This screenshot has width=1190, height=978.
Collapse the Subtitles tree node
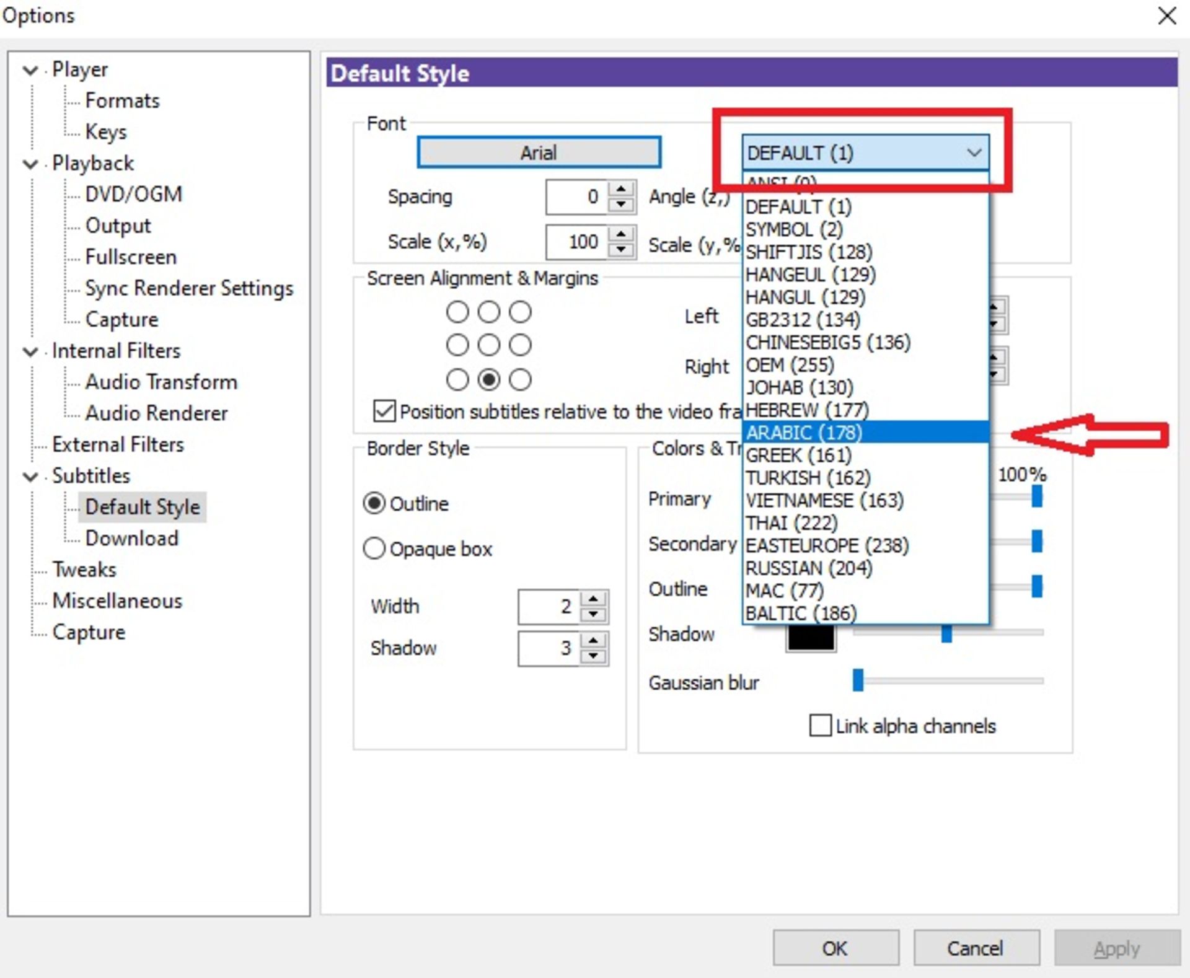(30, 477)
